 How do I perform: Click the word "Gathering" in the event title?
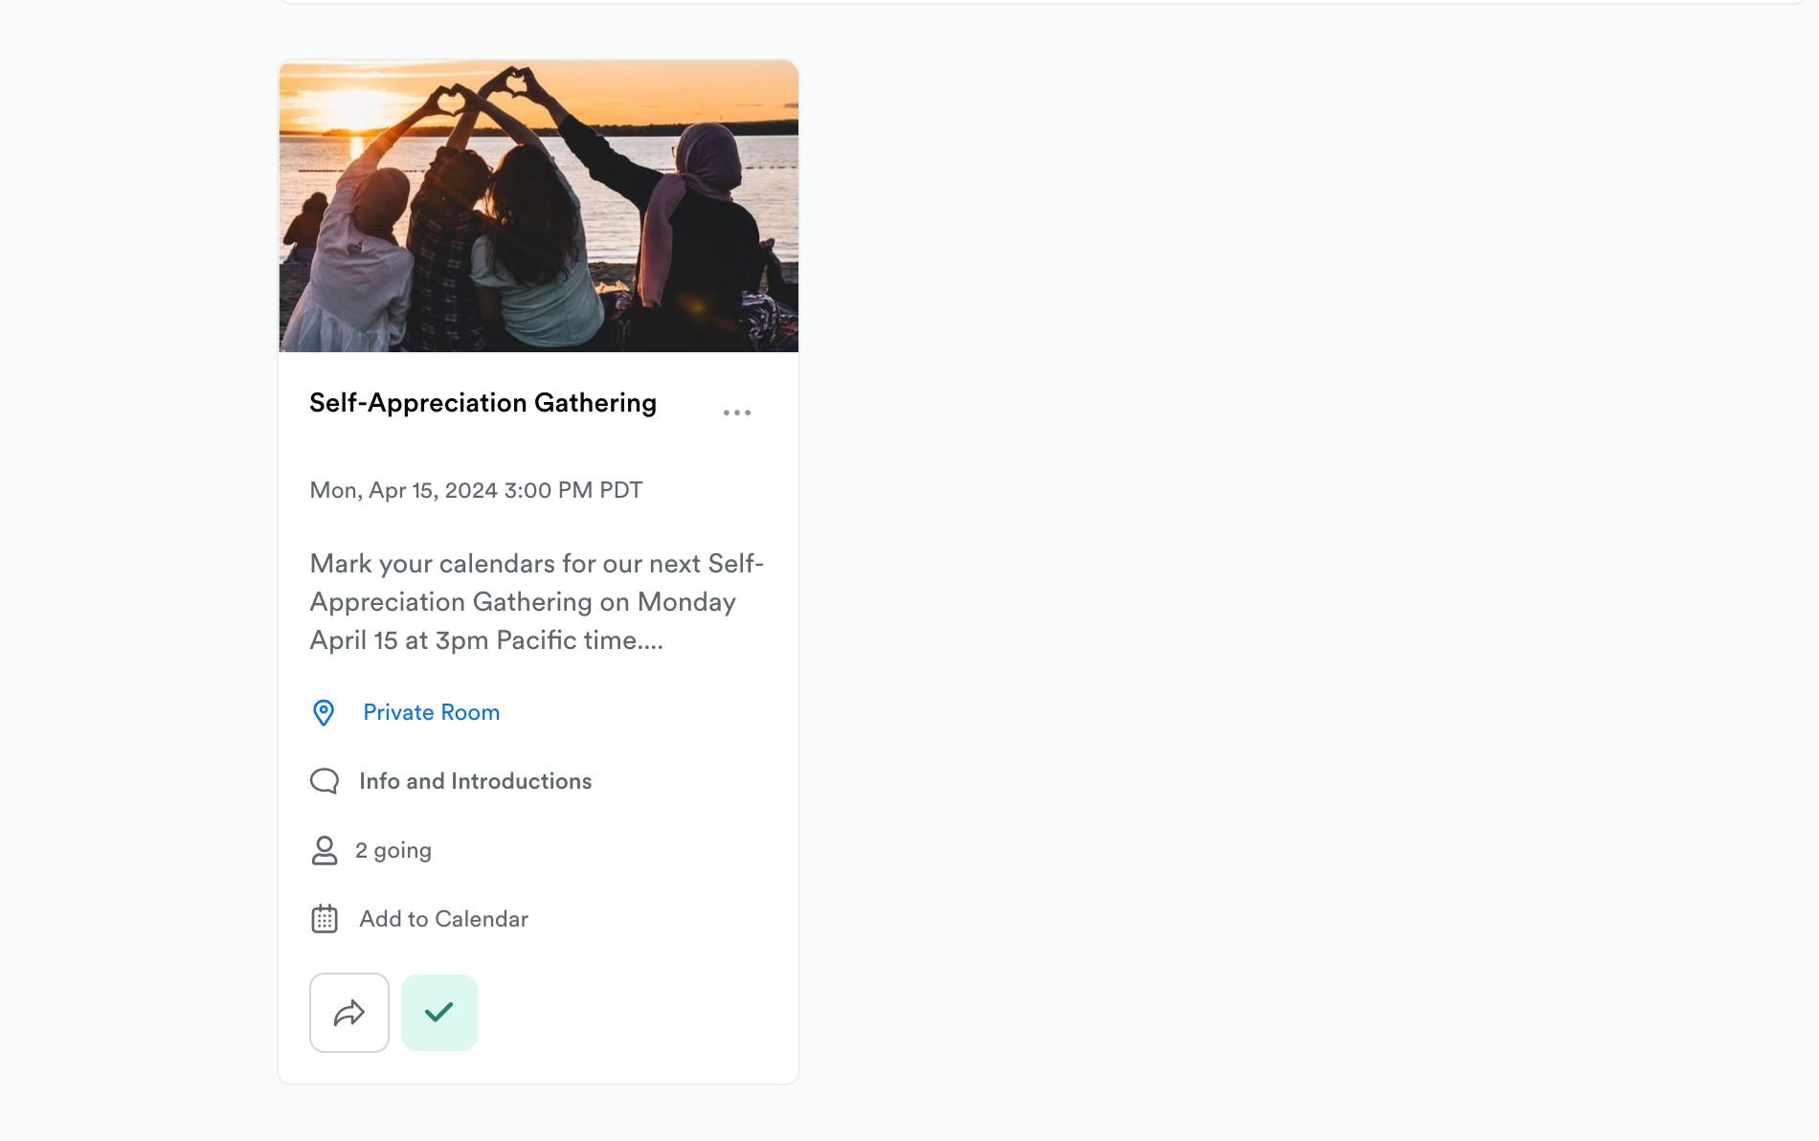(x=595, y=403)
